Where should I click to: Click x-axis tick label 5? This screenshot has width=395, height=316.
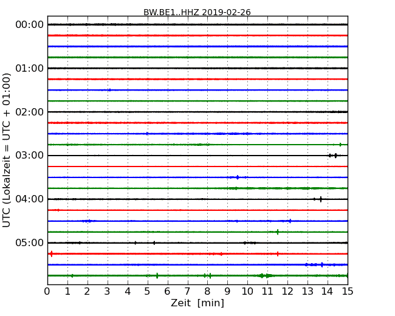tap(148, 292)
